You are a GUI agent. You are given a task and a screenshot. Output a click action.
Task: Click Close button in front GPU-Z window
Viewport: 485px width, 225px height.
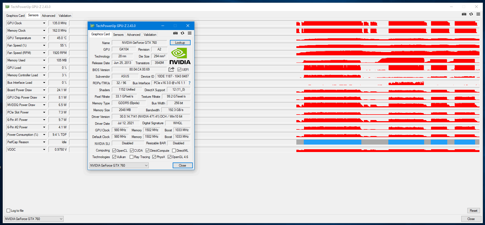coord(183,165)
